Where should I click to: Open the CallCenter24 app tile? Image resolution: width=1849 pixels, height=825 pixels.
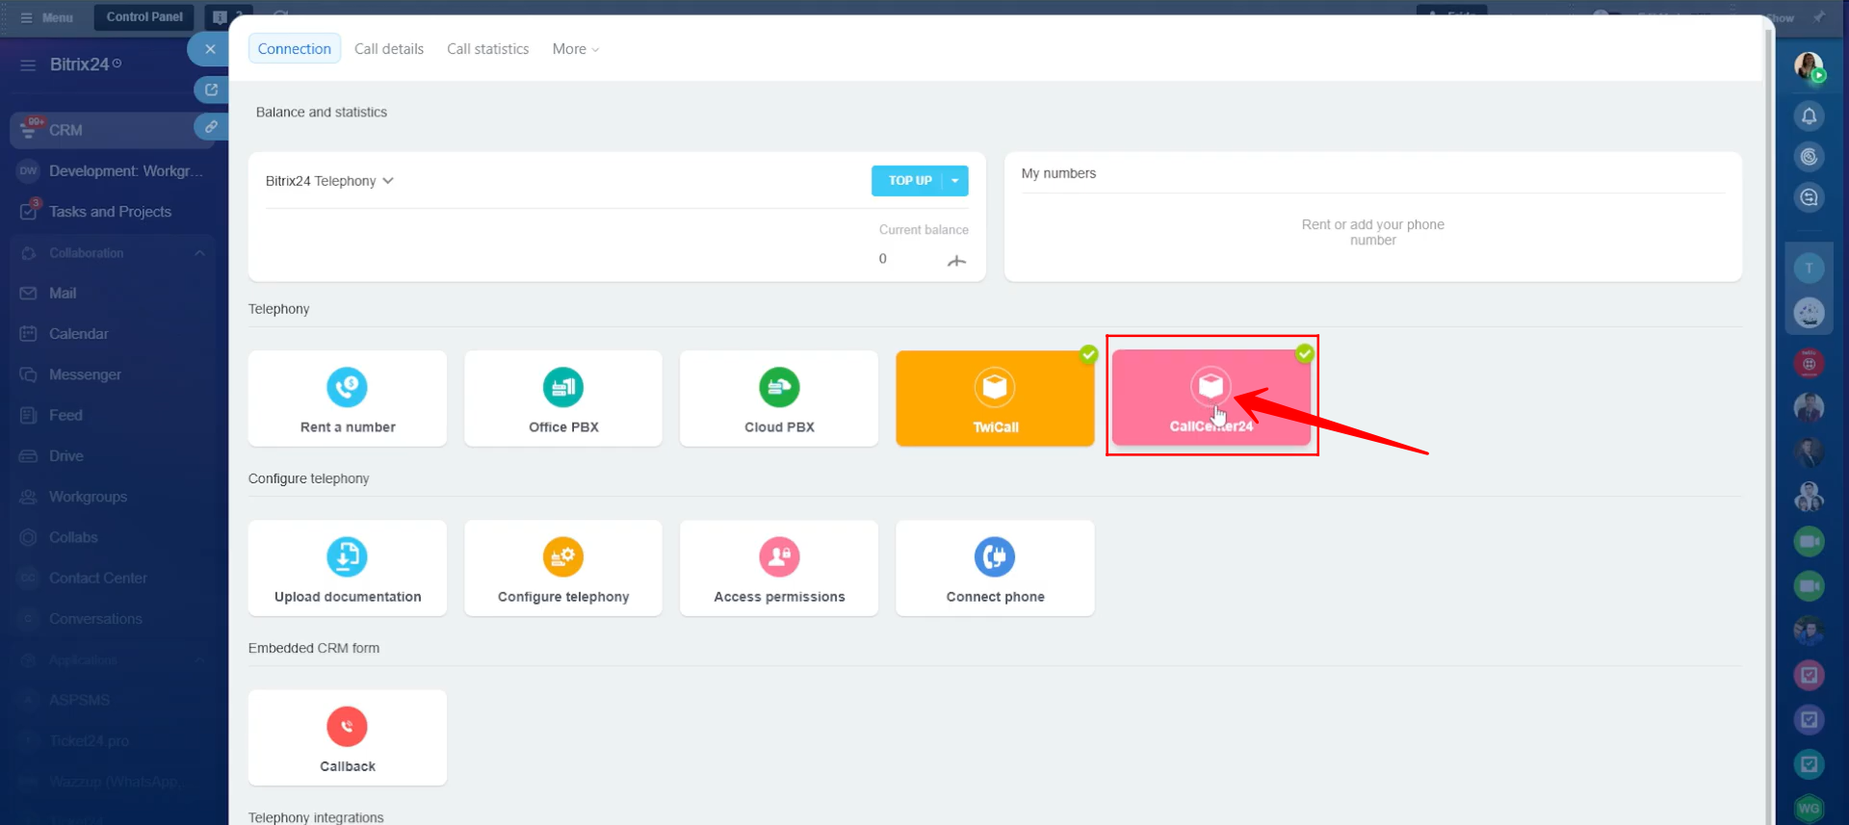(1211, 399)
